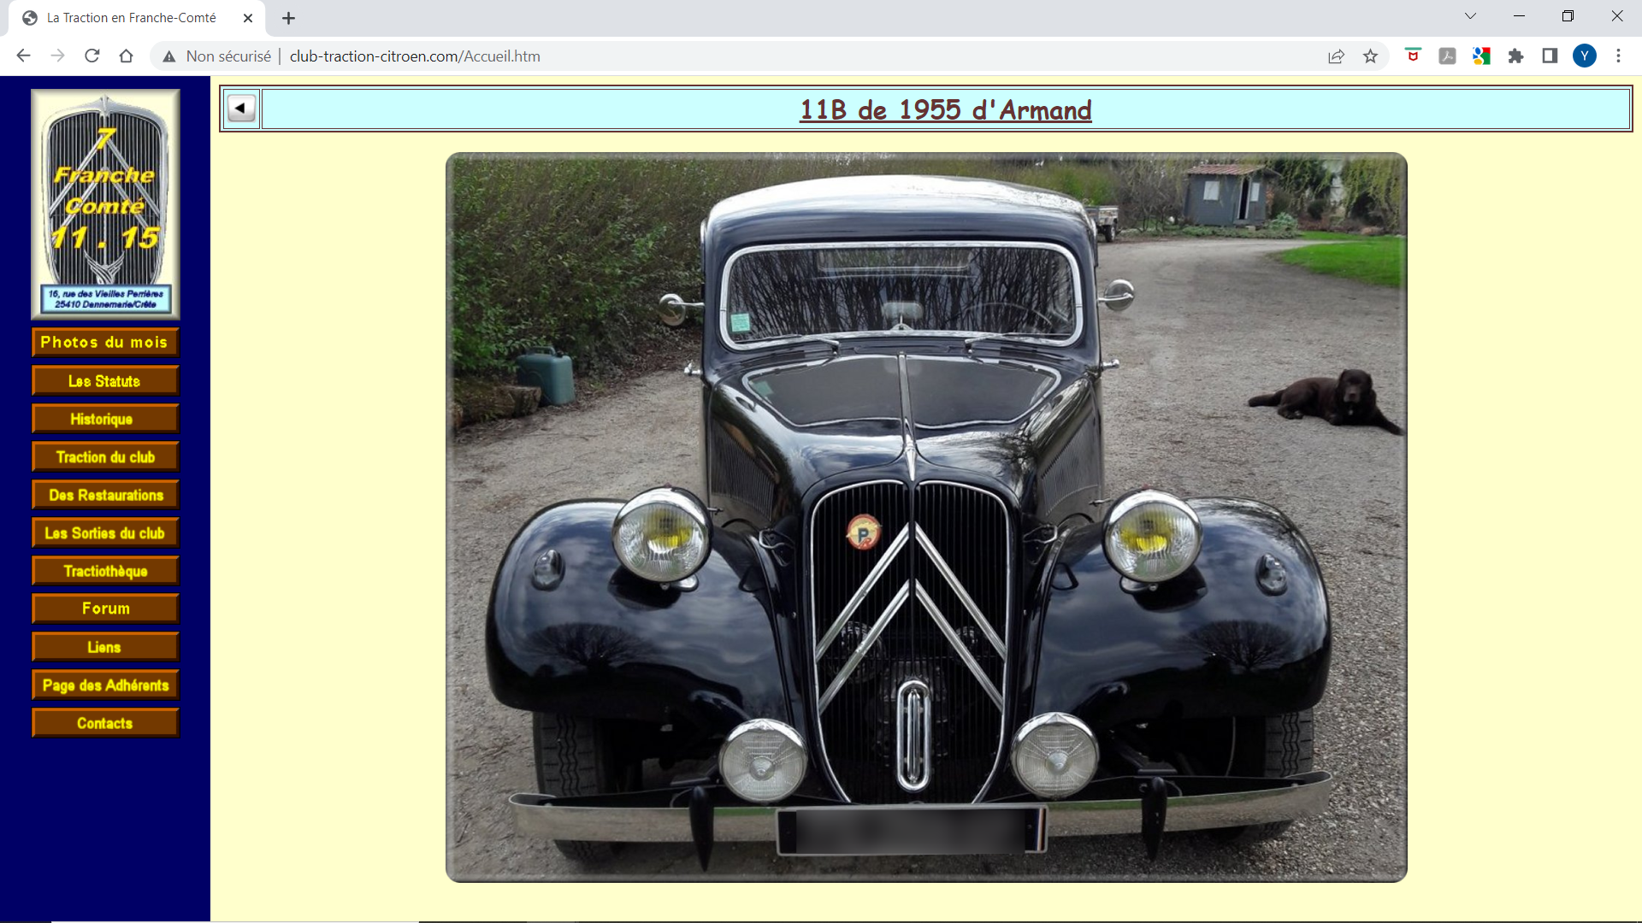Reload the current page
Image resolution: width=1642 pixels, height=923 pixels.
click(x=92, y=56)
